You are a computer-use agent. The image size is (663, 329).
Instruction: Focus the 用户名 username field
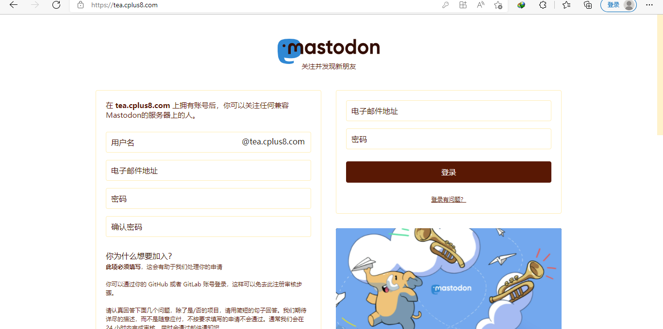tap(208, 142)
